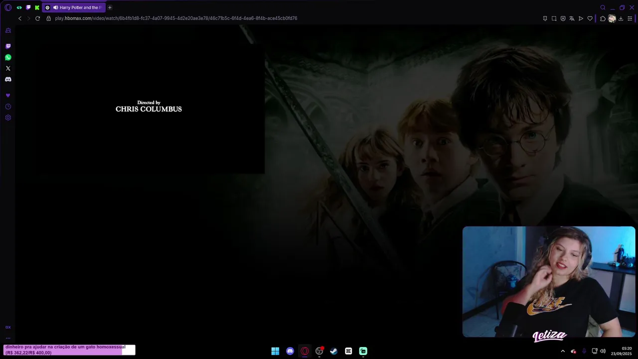Expand sidebar three-dots options
This screenshot has height=359, width=638.
[8, 338]
